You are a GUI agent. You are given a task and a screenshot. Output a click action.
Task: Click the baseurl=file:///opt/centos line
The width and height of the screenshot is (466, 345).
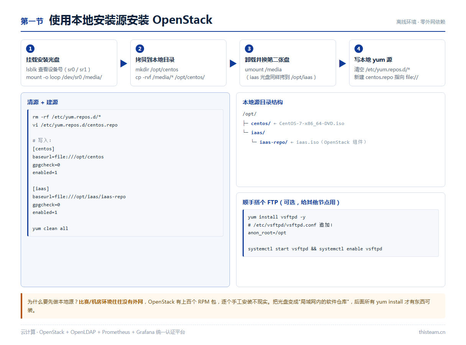click(x=68, y=157)
